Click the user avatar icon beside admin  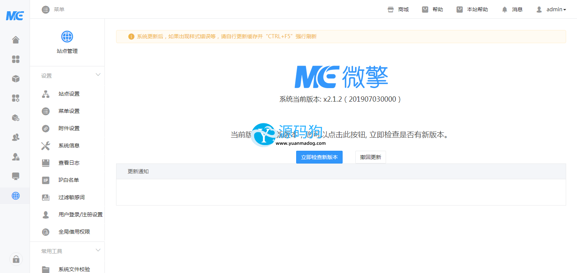pos(539,9)
